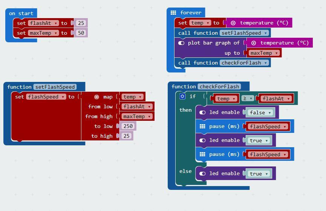The width and height of the screenshot is (326, 211).
Task: Click the maxTemp value field showing 50
Action: tap(81, 33)
